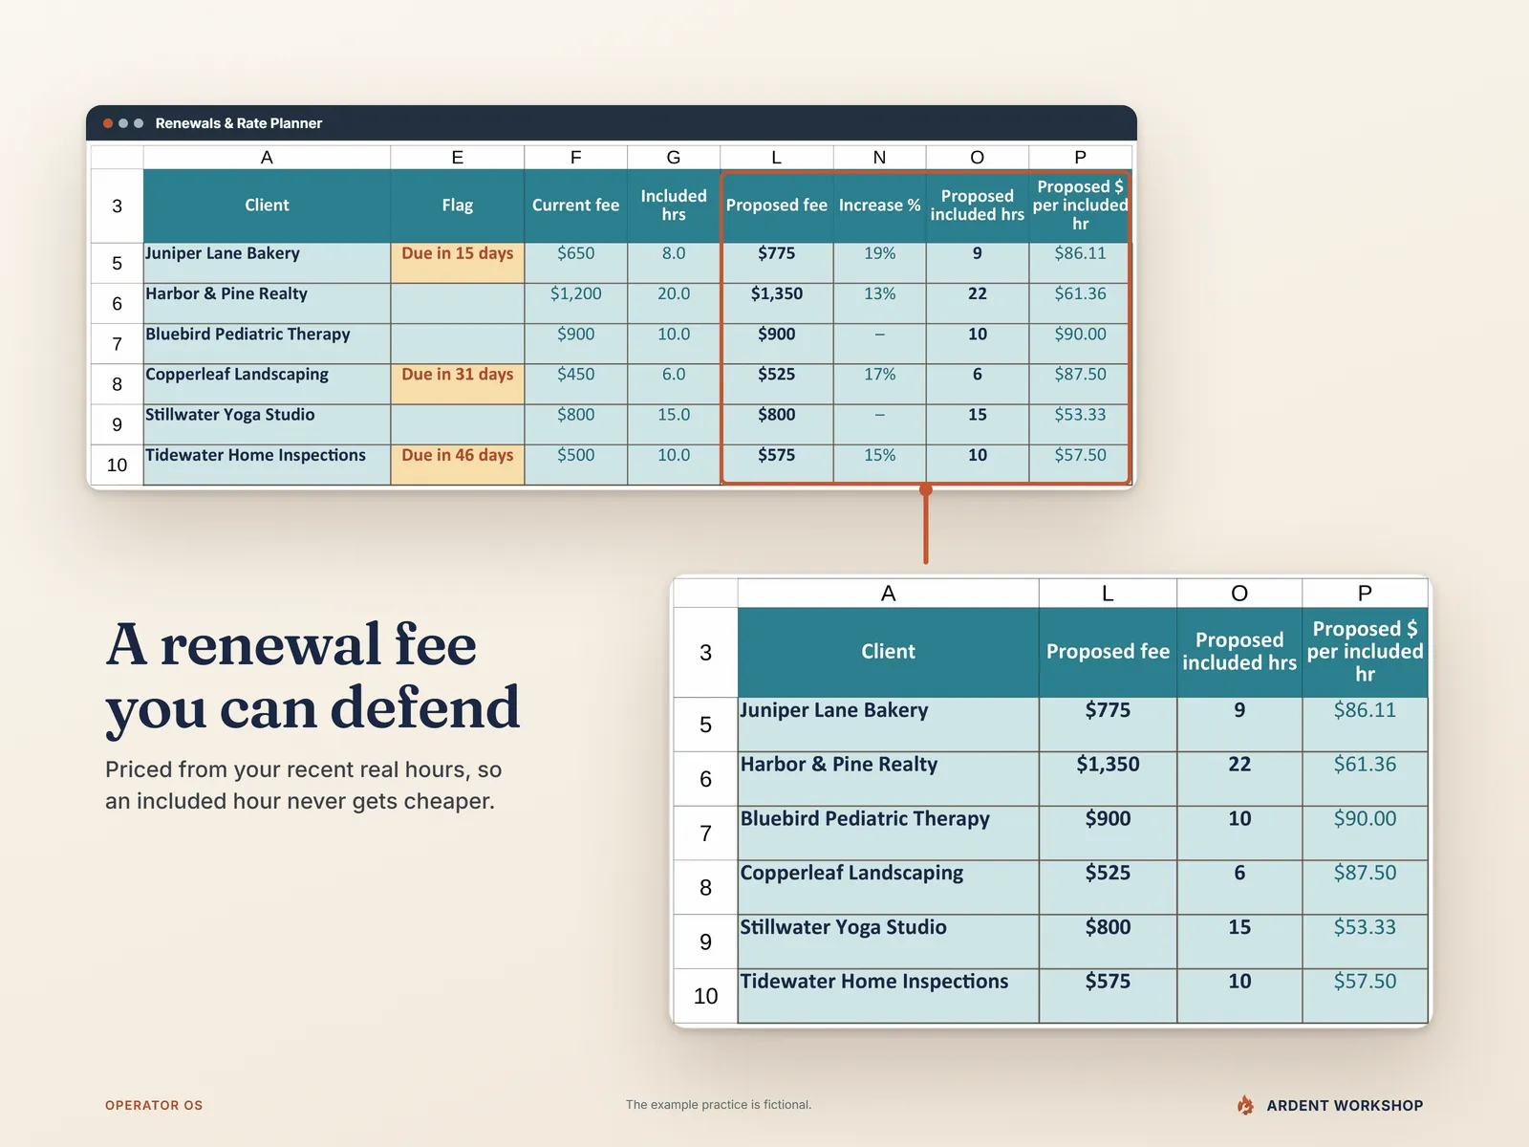Select the "19%" increase cell

click(x=879, y=263)
